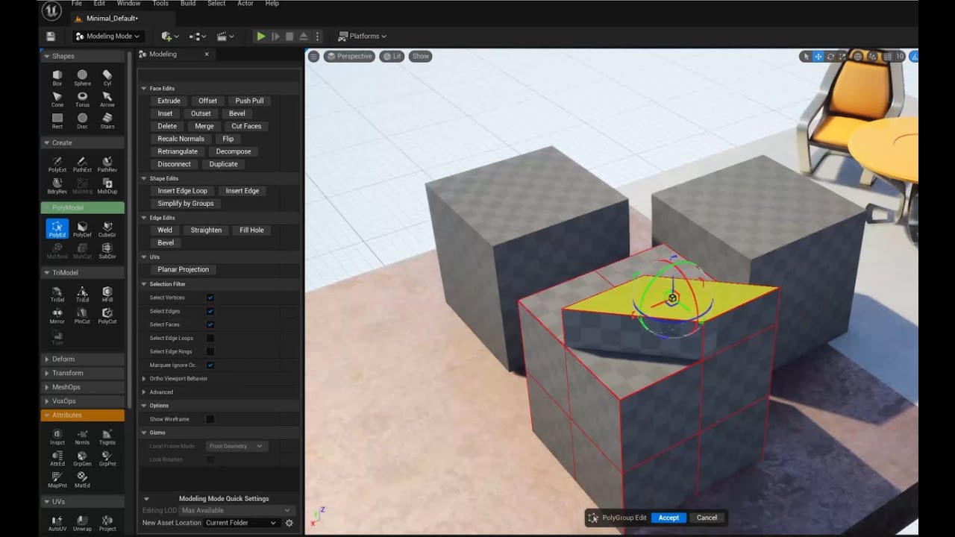Toggle Select Vertices checkbox

click(210, 298)
